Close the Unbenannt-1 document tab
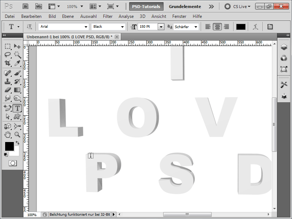Image resolution: width=292 pixels, height=219 pixels. (117, 37)
